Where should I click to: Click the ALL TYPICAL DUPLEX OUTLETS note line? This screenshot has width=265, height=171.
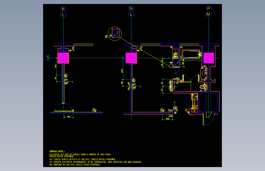coord(82,159)
